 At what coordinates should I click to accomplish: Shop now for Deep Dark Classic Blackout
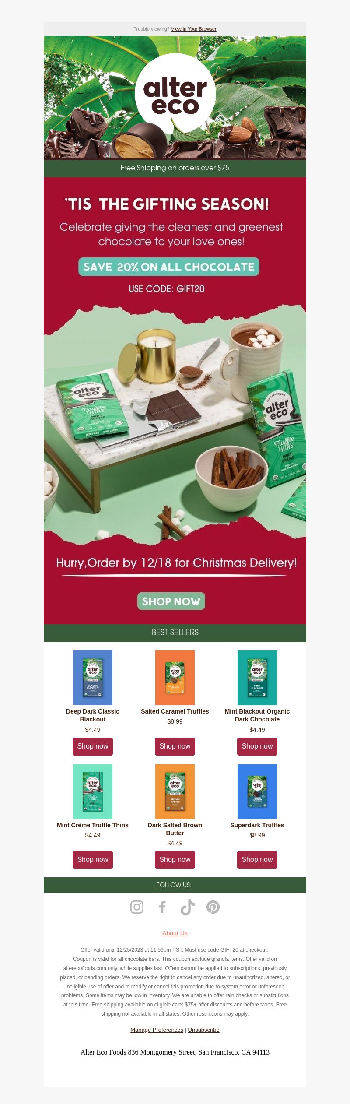[93, 746]
